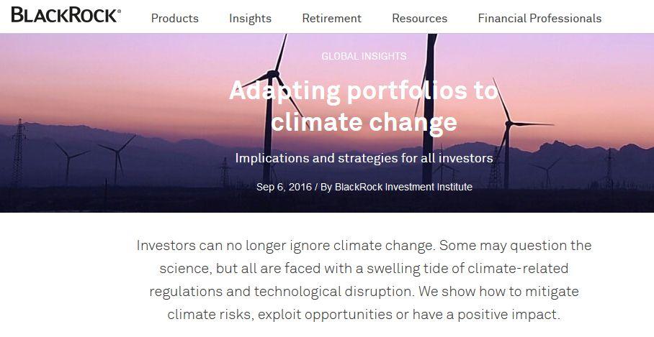Viewport: 654px width, 337px height.
Task: Click the BlackRock logo
Action: [x=66, y=15]
